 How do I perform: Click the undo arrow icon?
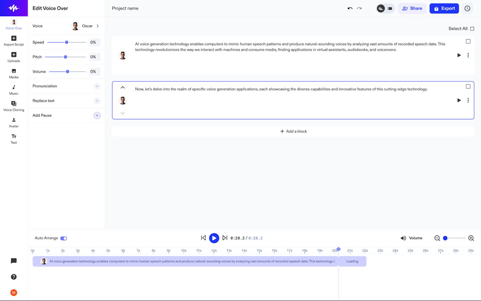tap(350, 8)
